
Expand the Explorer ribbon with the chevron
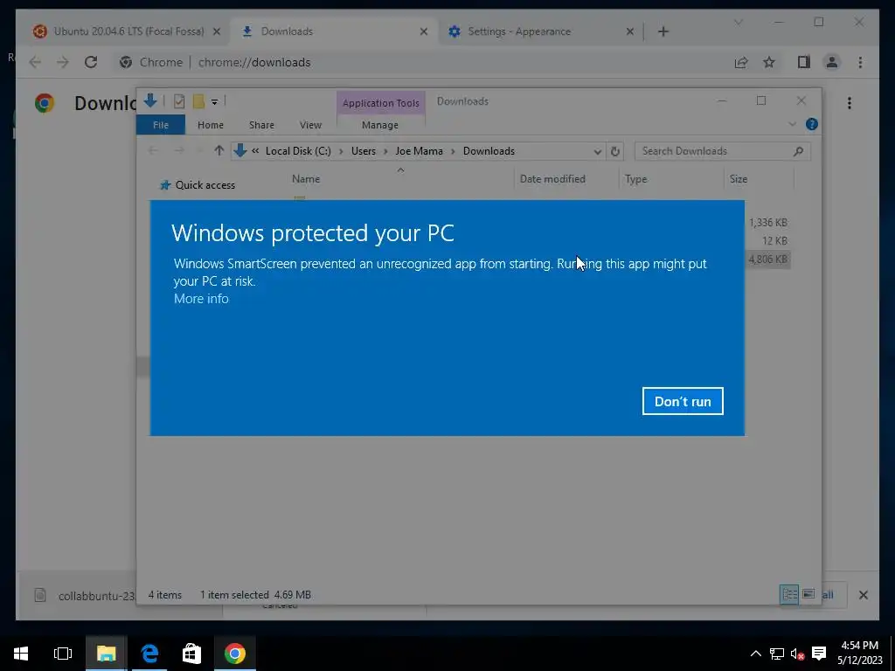[792, 124]
